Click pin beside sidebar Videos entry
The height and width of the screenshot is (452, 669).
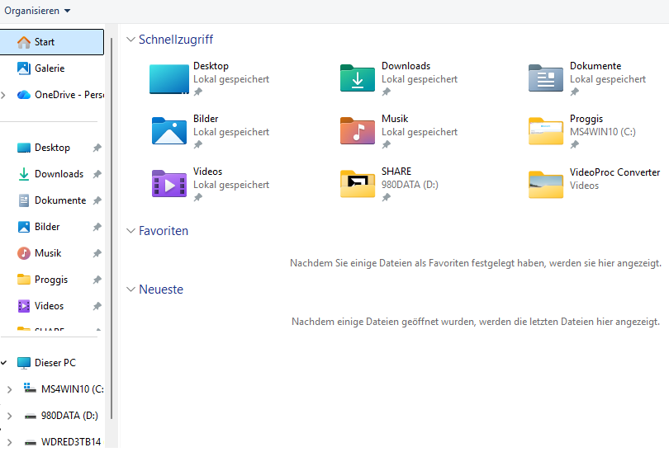point(97,306)
